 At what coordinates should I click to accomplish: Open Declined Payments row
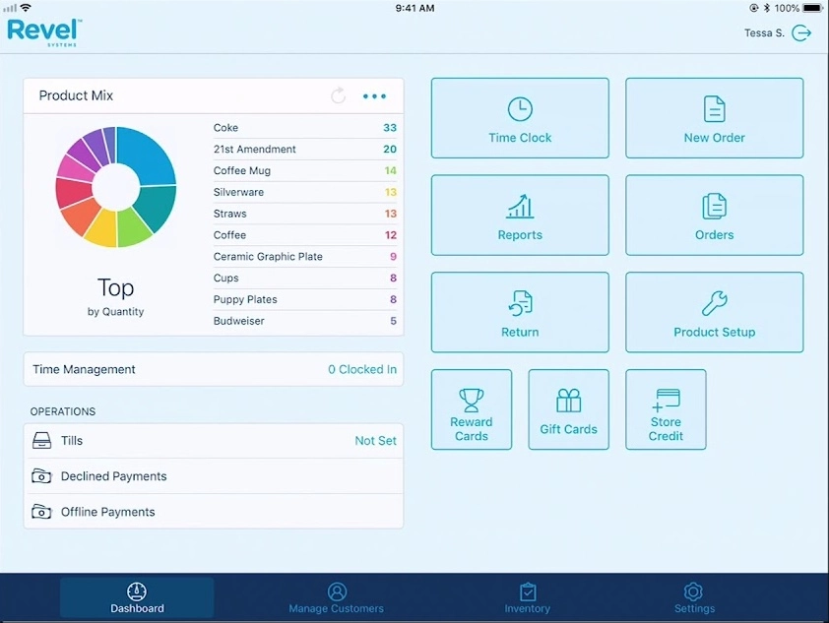(214, 476)
